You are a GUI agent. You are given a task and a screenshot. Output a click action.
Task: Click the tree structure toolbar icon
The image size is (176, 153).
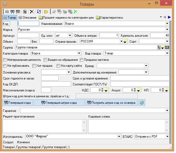pos(25,12)
